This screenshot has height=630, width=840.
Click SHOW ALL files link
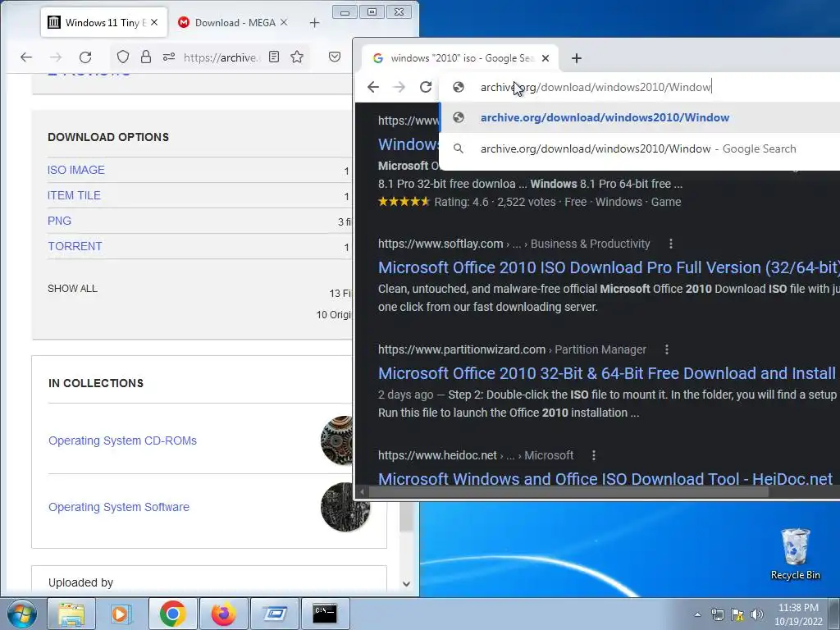(x=72, y=288)
